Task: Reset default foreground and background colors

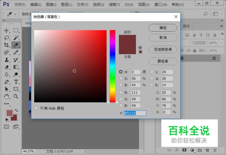Action: [7, 120]
